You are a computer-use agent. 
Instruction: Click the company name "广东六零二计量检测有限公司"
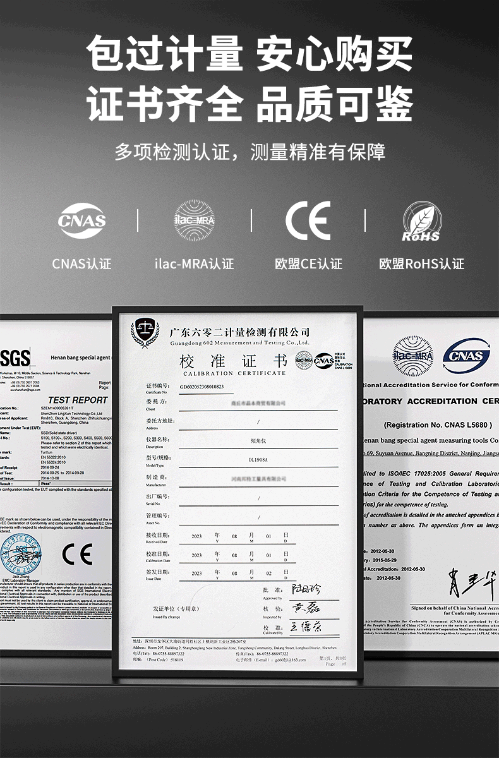240,332
